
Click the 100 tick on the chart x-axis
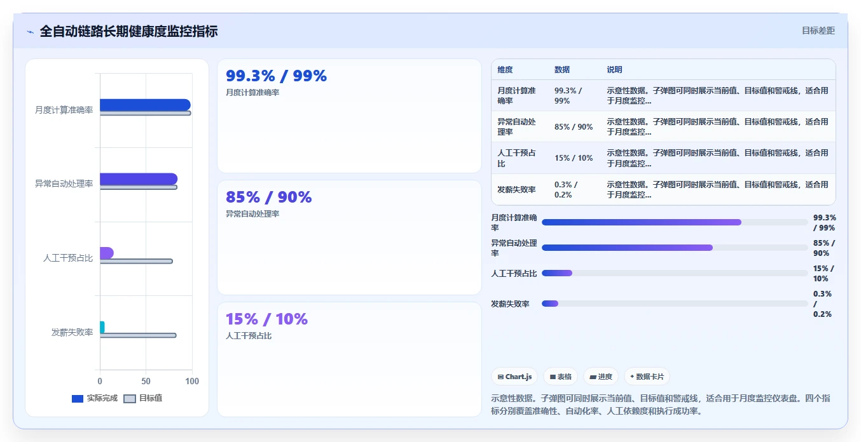coord(191,381)
